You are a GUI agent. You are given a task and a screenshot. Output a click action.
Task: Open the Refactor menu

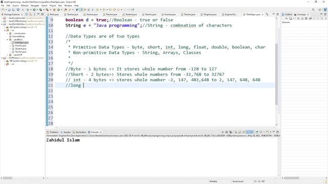click(x=25, y=6)
